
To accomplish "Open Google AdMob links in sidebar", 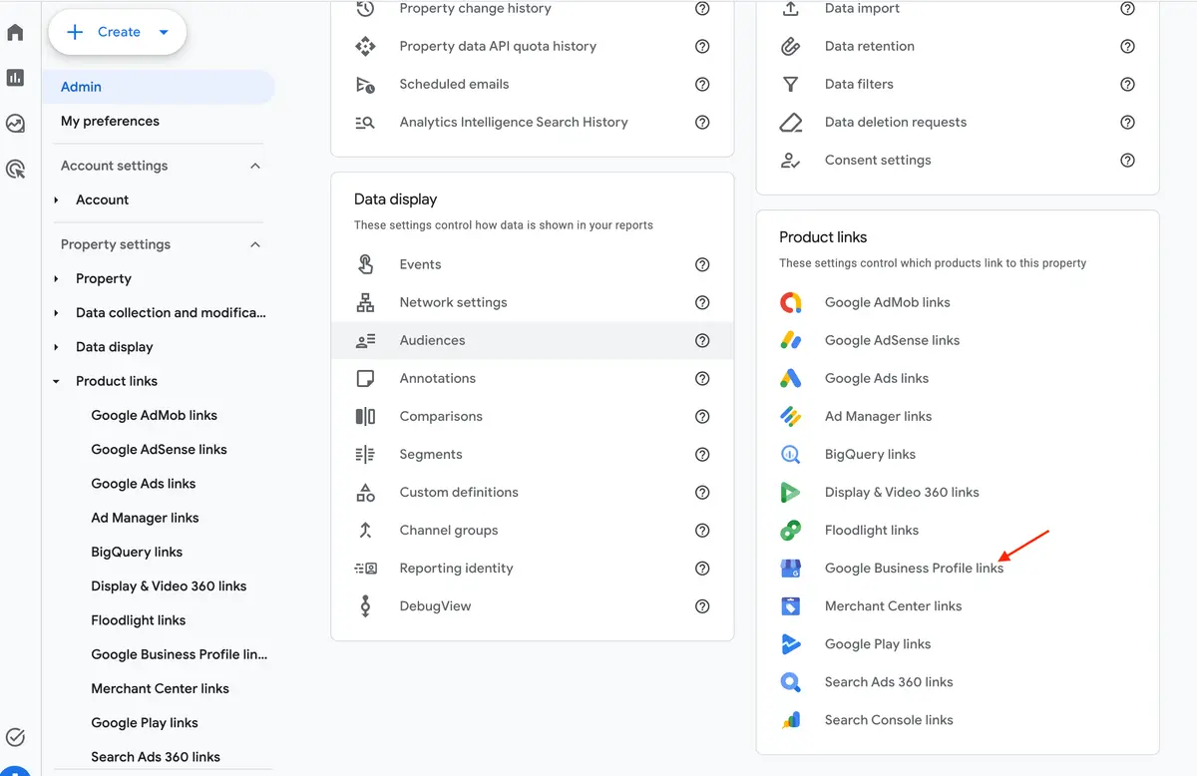I will tap(155, 415).
